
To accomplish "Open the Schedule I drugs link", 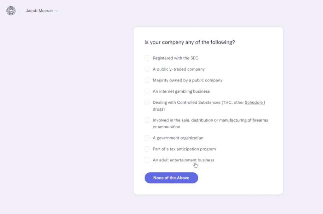I will (255, 102).
